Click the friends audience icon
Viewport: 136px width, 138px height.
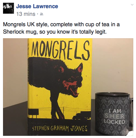click(x=42, y=14)
